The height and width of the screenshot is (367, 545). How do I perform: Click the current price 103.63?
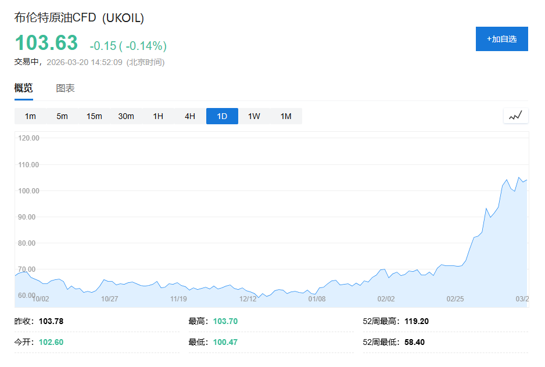click(46, 44)
